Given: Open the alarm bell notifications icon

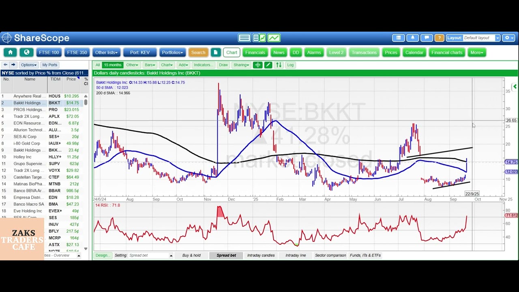Looking at the screenshot, I should (413, 38).
